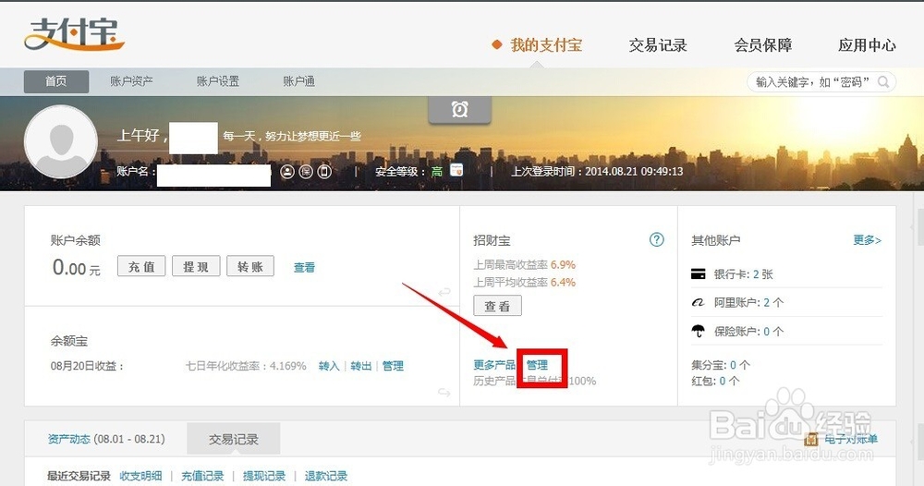The height and width of the screenshot is (486, 924).
Task: Click 更多> link in 其他账户
Action: point(867,239)
